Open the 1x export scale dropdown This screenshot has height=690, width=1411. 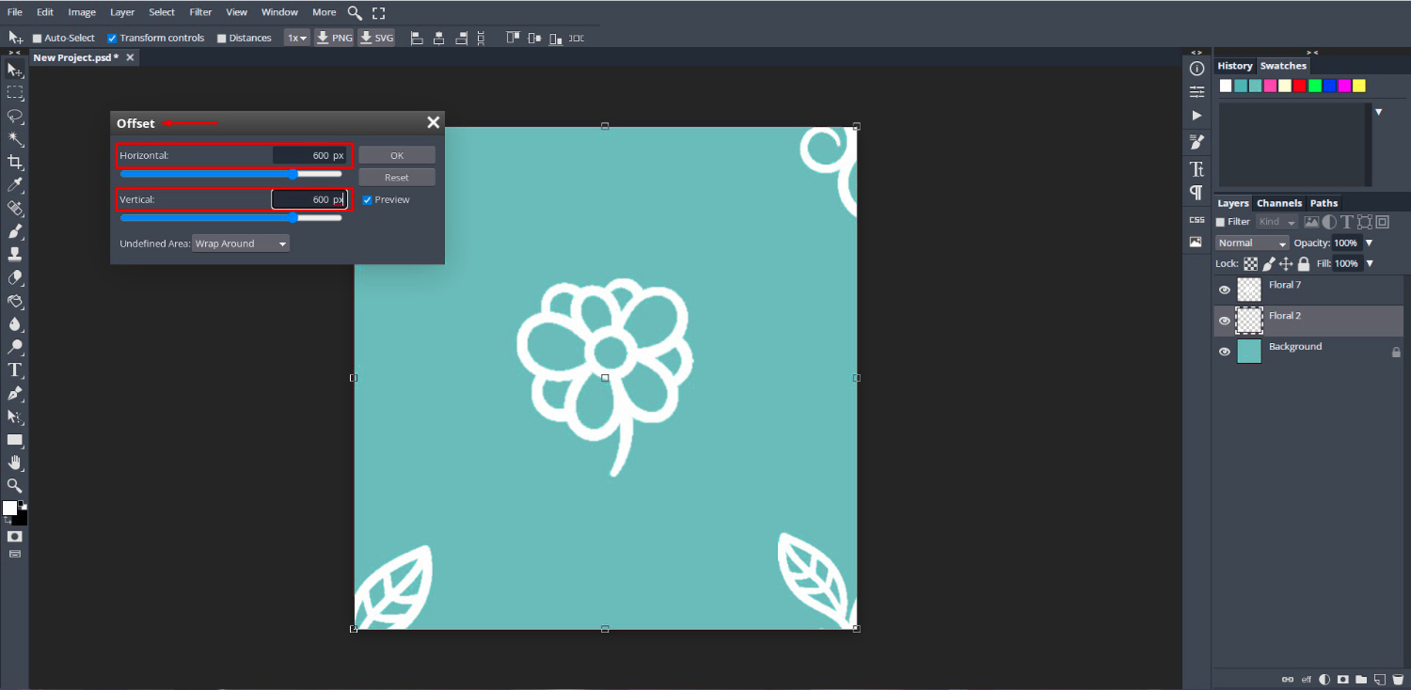pos(297,39)
